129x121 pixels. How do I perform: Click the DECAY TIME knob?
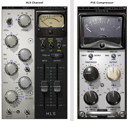(x=91, y=98)
